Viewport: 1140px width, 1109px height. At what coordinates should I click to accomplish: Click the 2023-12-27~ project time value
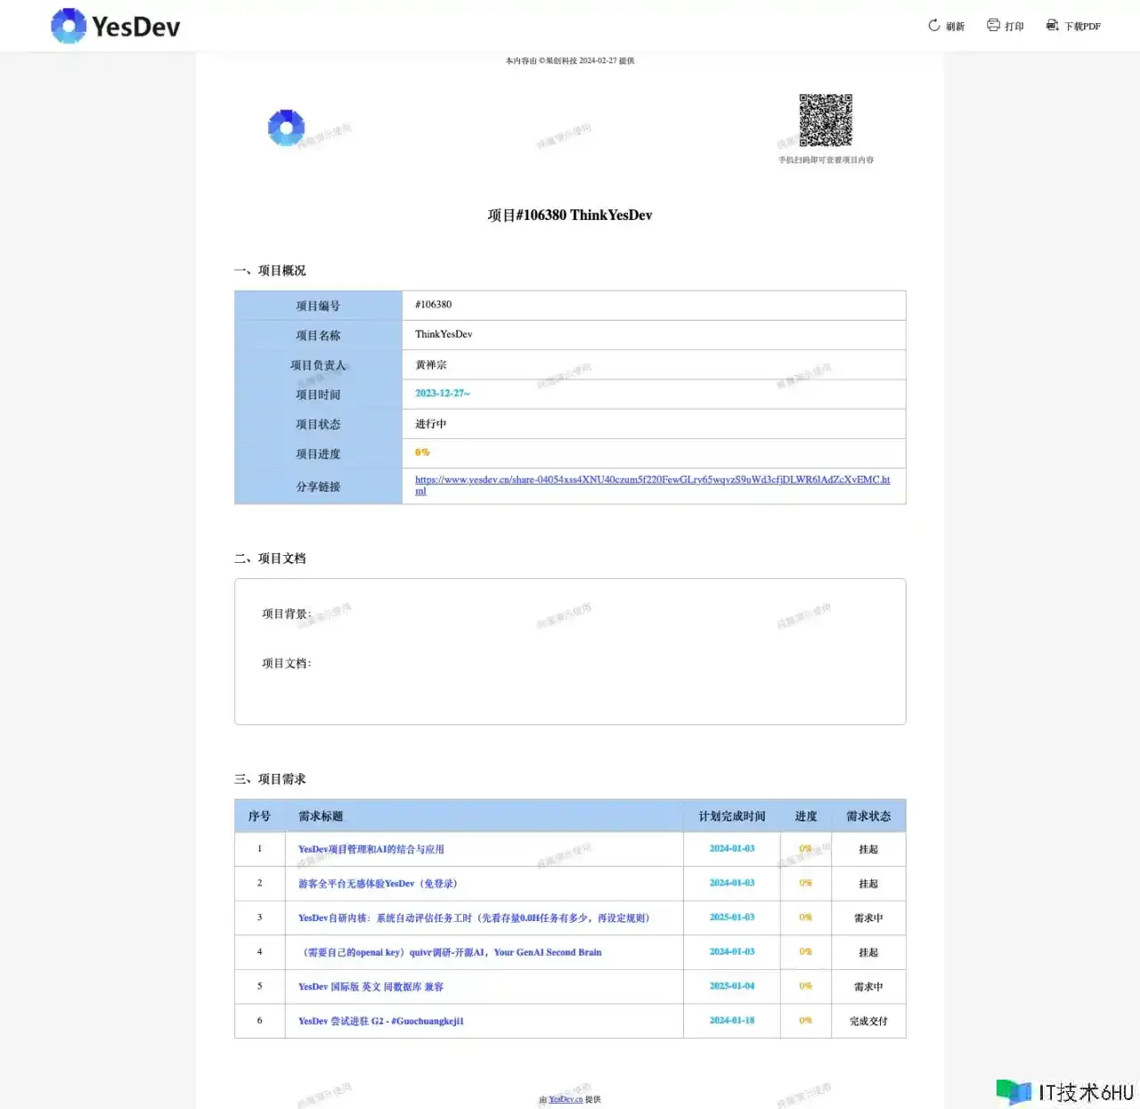pos(442,394)
